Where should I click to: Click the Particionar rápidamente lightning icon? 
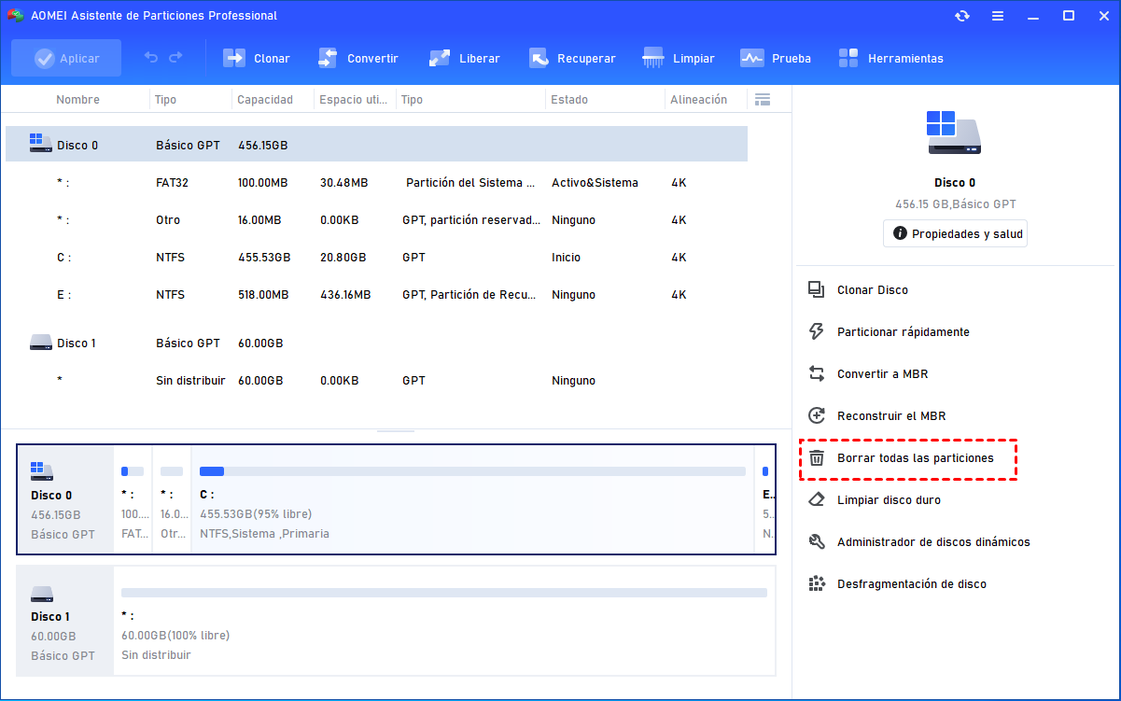(817, 331)
